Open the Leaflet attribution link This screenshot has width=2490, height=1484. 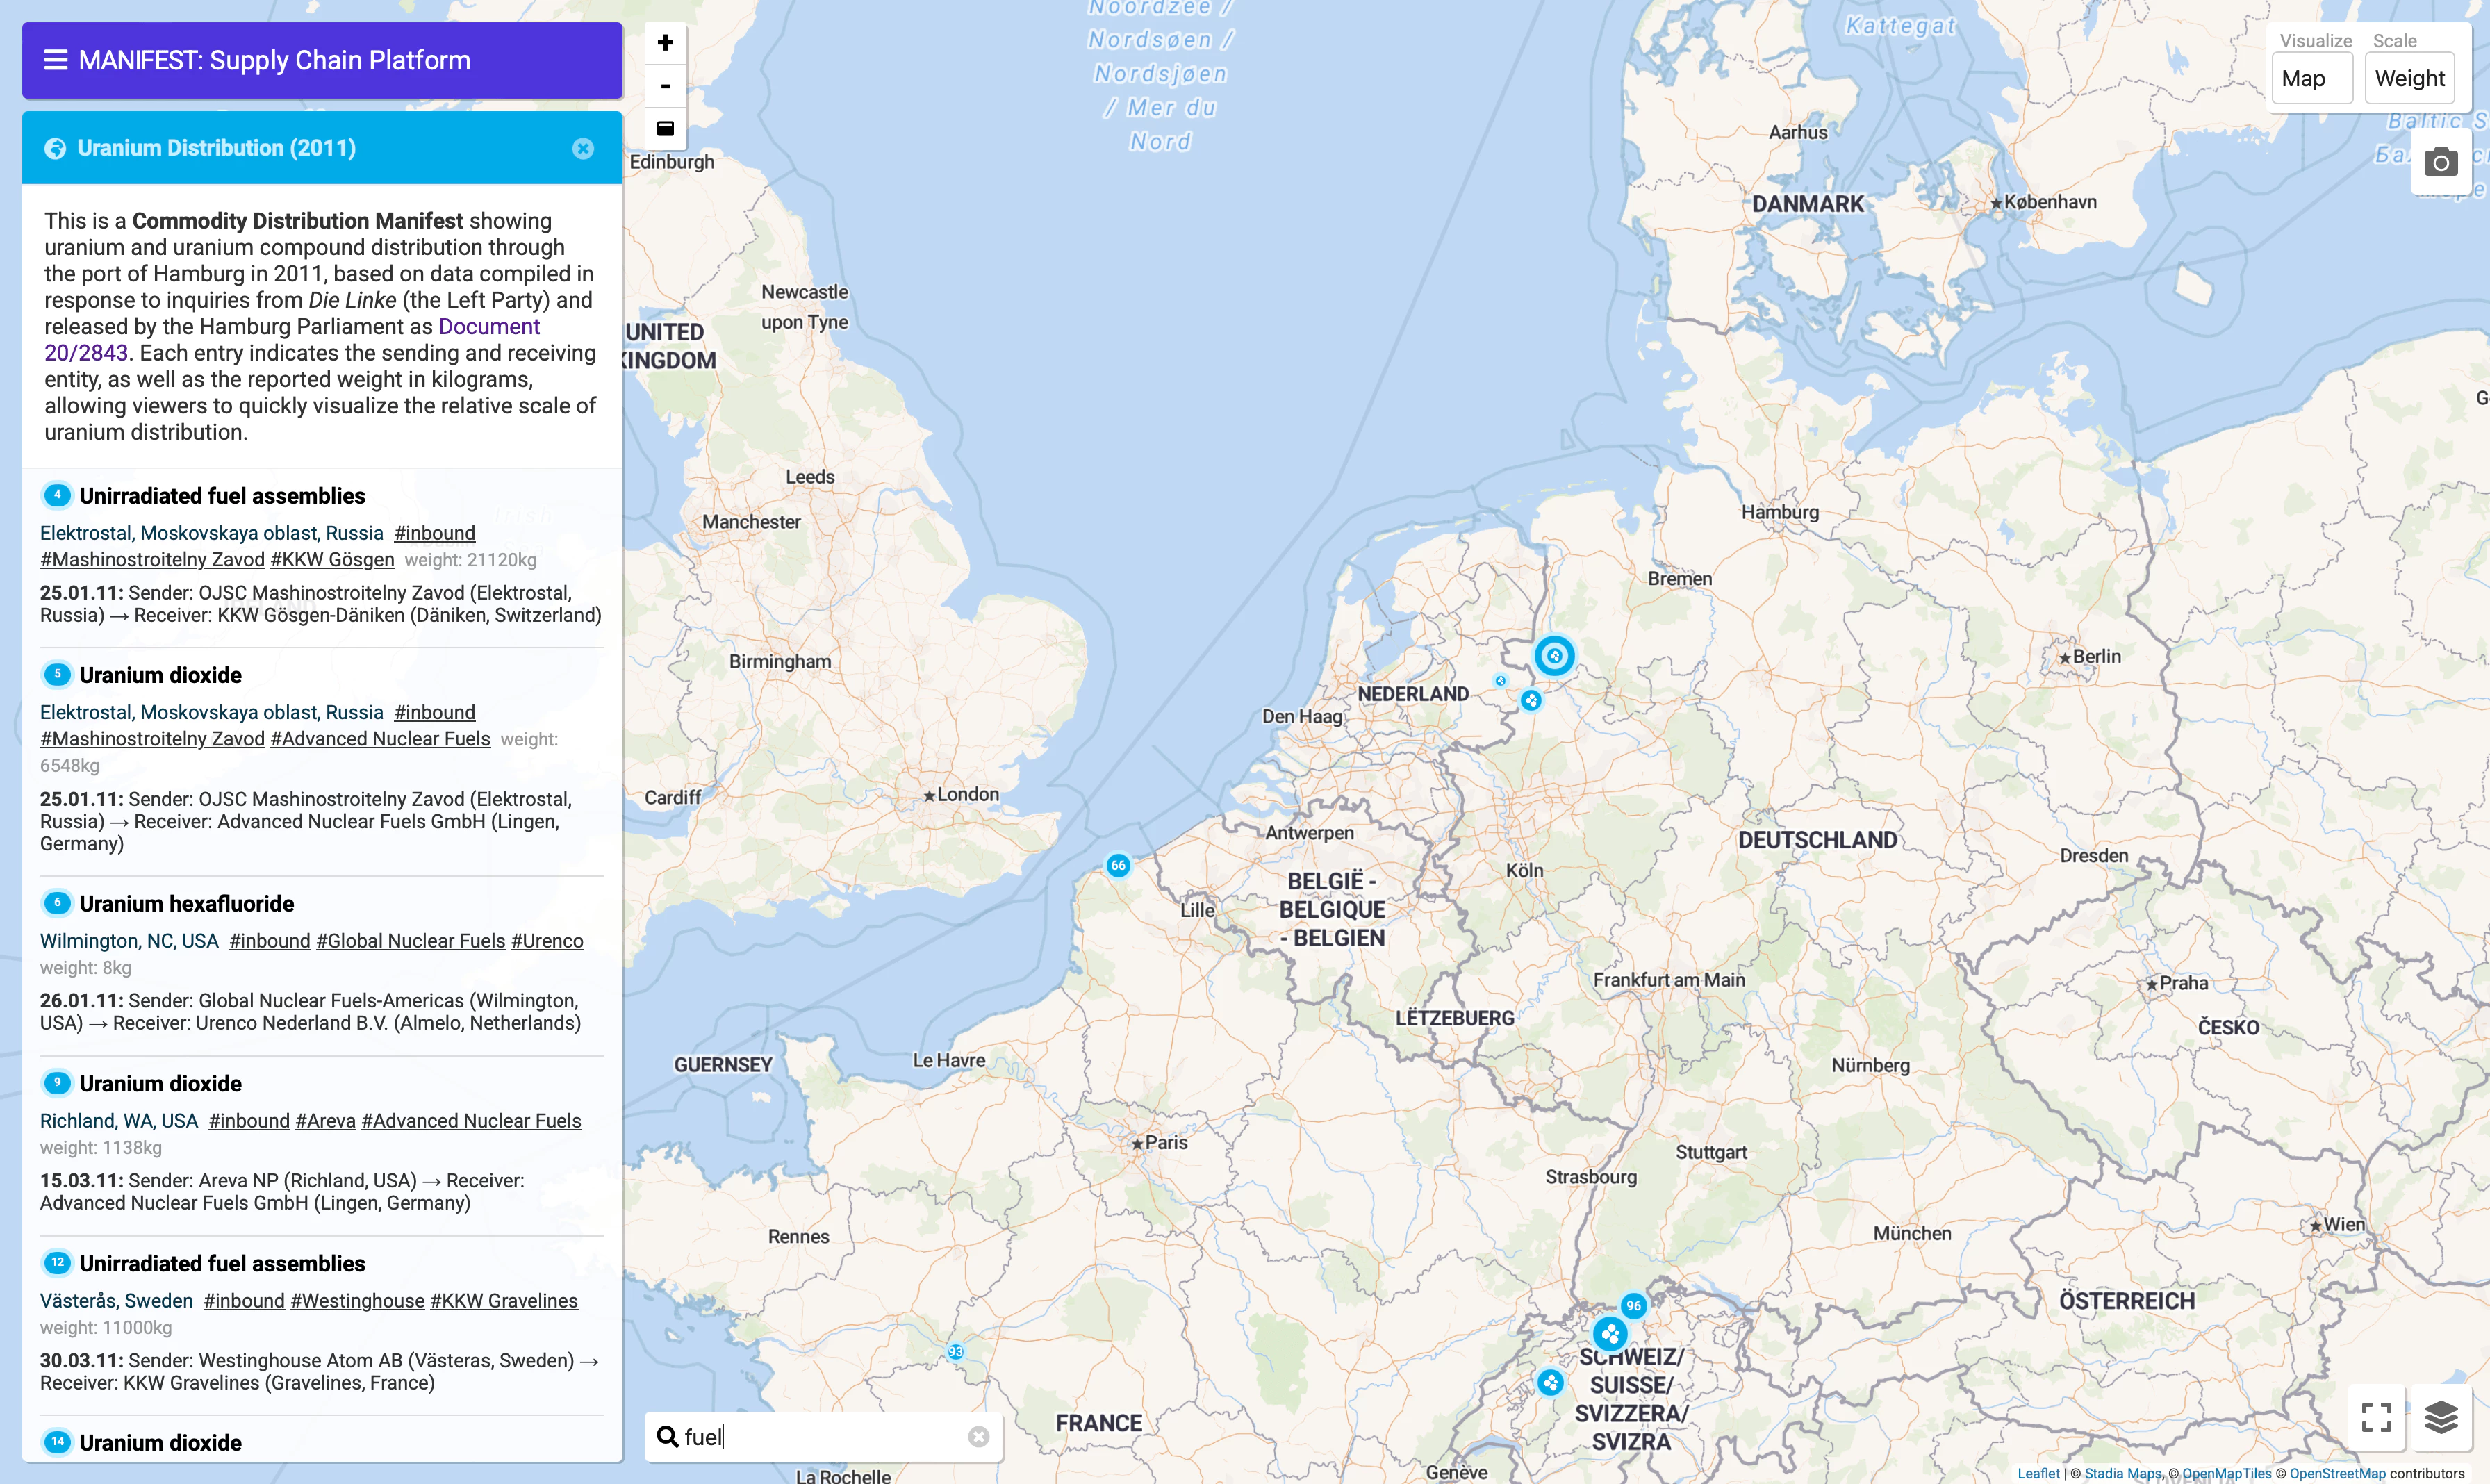[2038, 1473]
